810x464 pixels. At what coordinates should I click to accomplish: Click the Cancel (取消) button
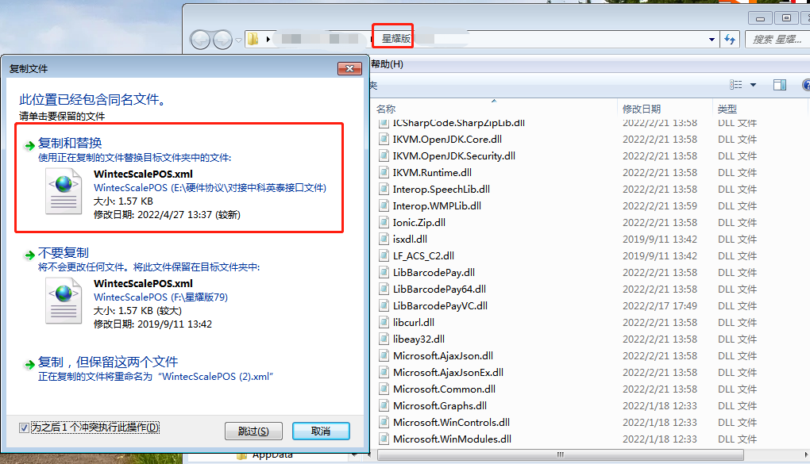point(321,431)
